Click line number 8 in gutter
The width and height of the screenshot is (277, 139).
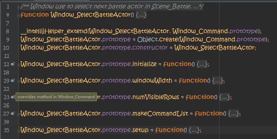[x=8, y=31]
